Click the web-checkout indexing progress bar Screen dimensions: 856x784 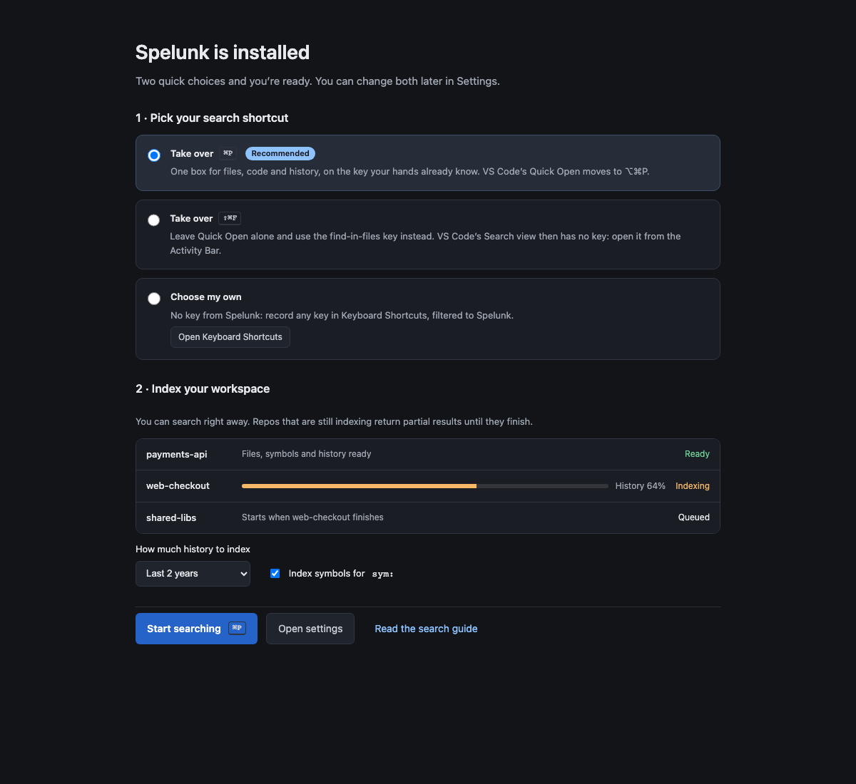pos(425,486)
